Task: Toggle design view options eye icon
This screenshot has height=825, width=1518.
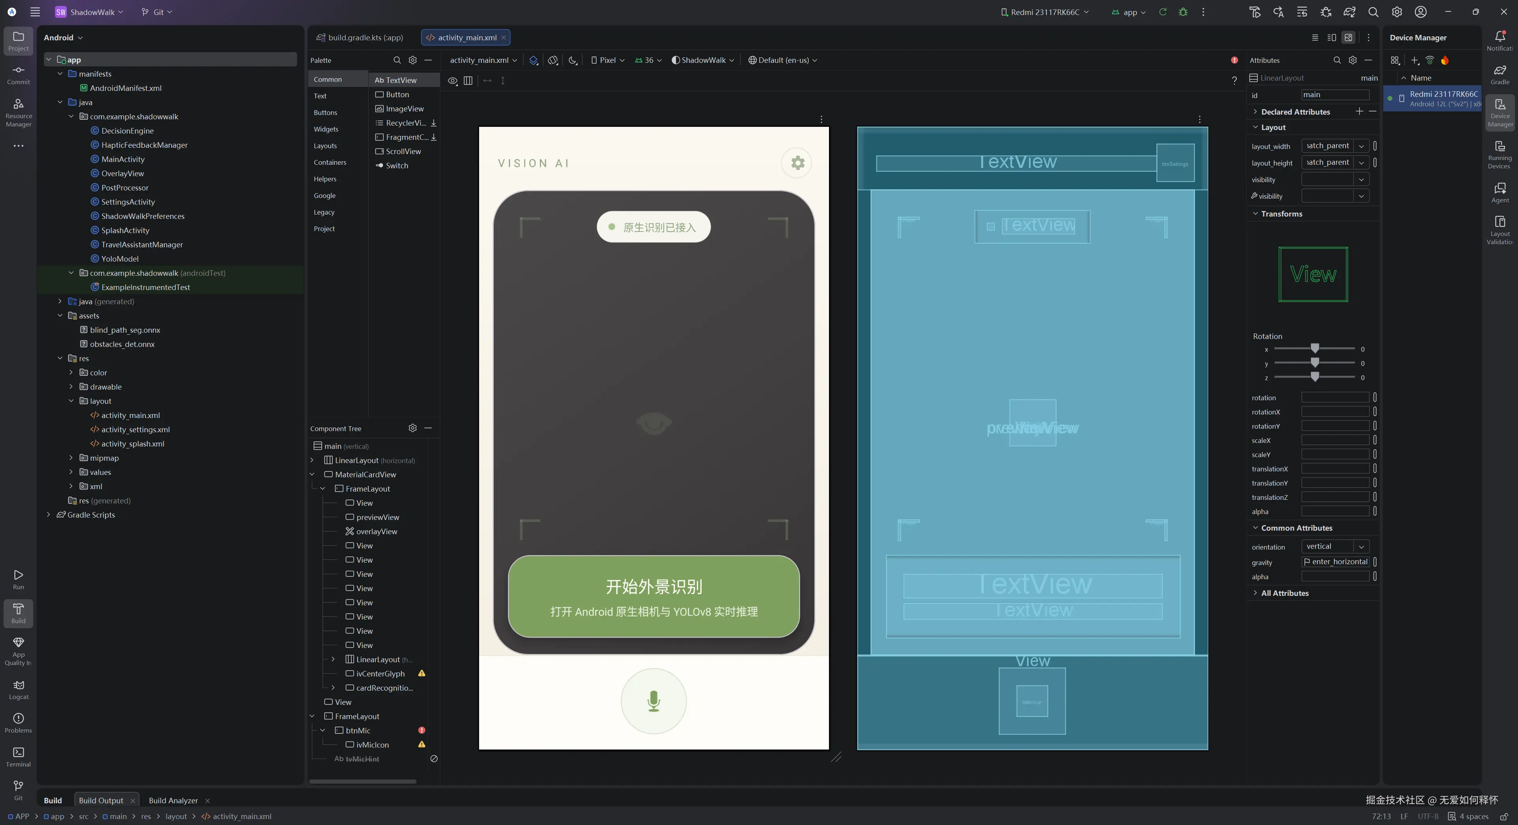Action: point(452,81)
